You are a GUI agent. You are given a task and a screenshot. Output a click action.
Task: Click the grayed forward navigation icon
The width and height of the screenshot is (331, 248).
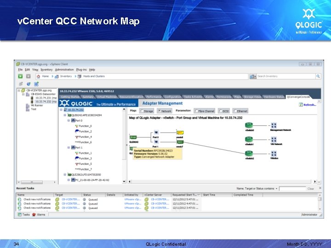[29, 76]
